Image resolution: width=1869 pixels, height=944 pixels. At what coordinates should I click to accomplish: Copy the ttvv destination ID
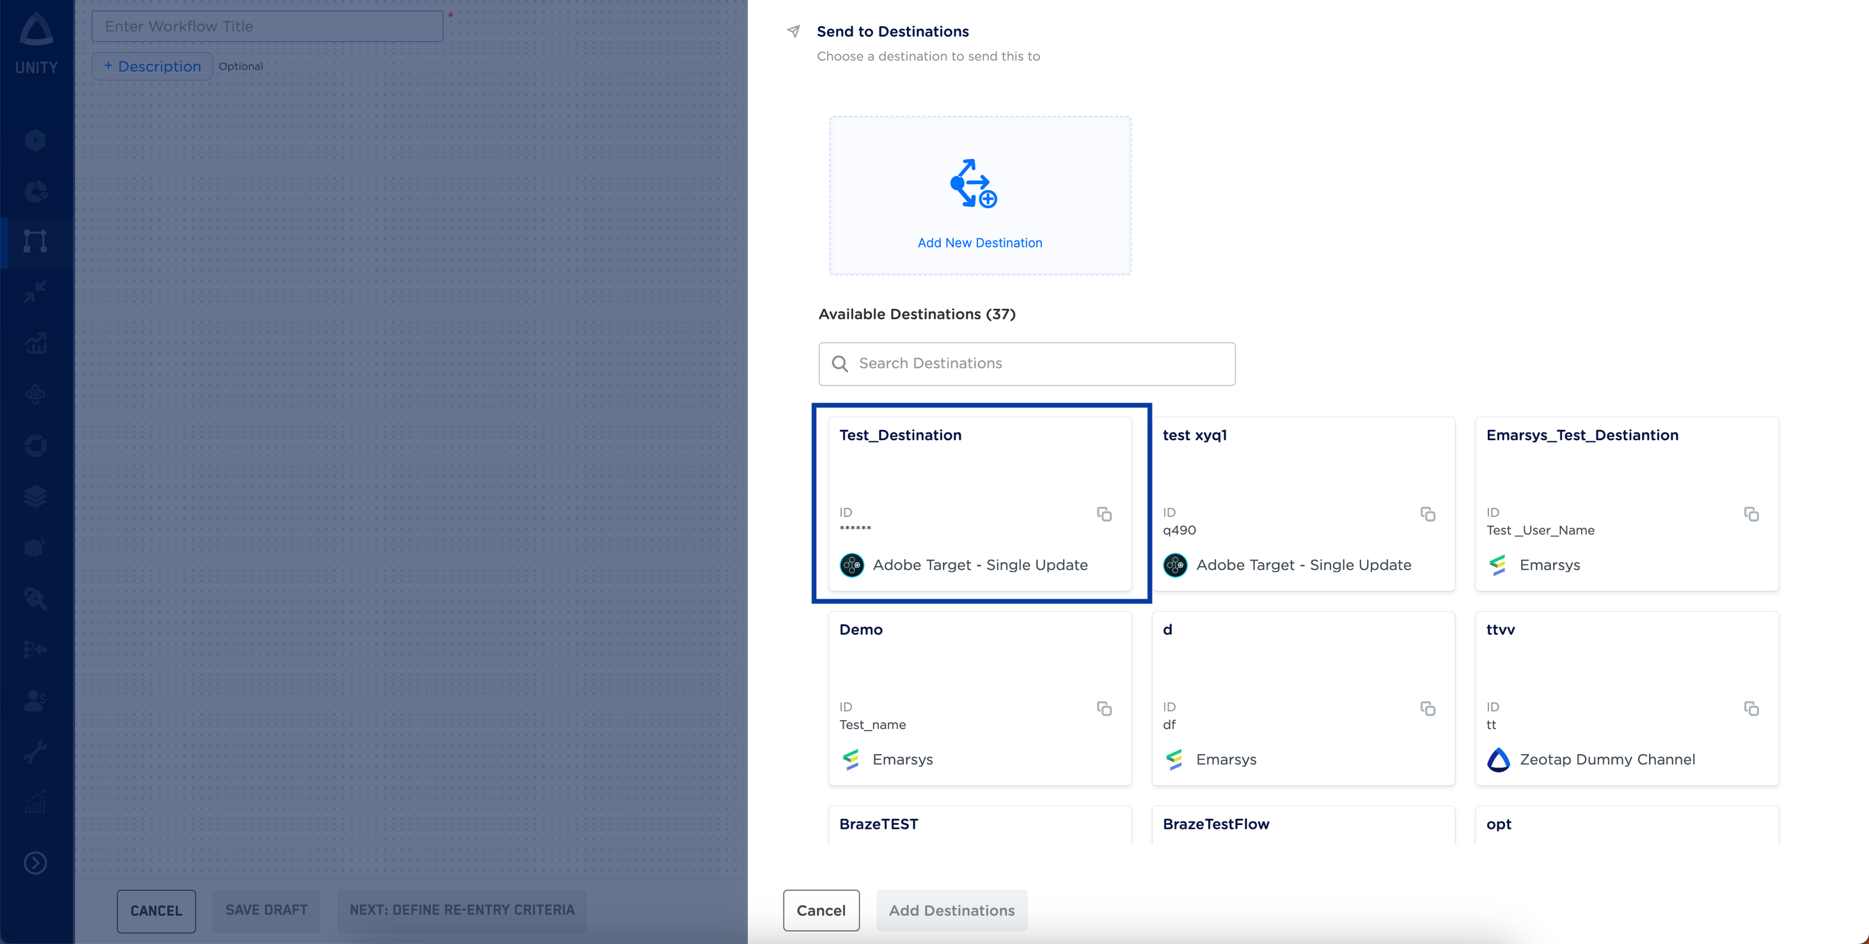(x=1751, y=708)
